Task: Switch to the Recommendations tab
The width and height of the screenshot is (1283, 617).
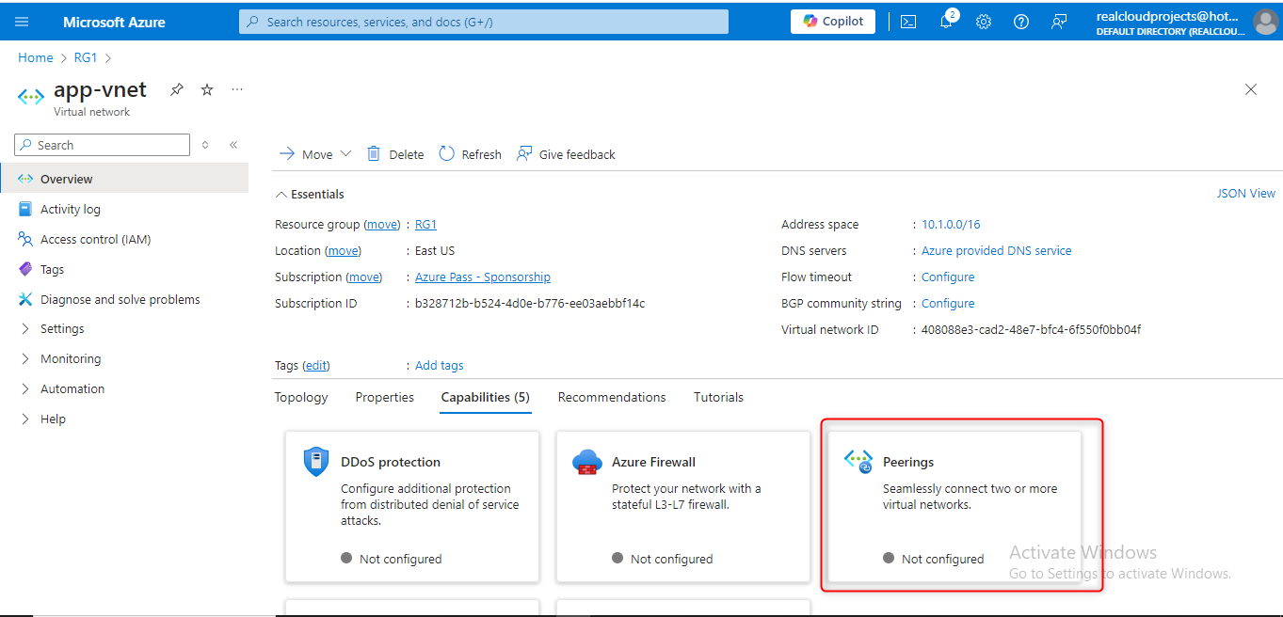Action: pos(612,398)
